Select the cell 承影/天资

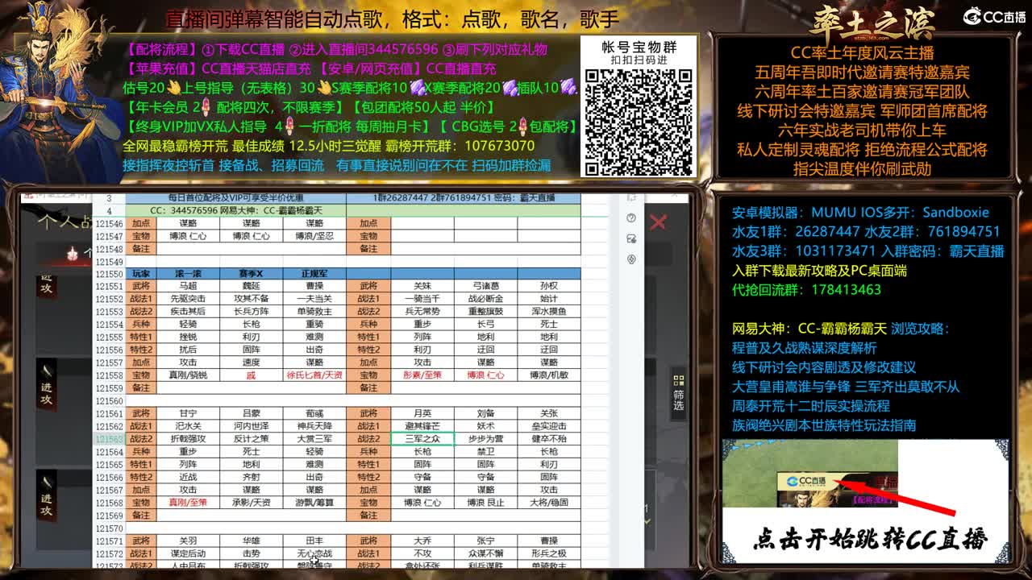click(251, 503)
